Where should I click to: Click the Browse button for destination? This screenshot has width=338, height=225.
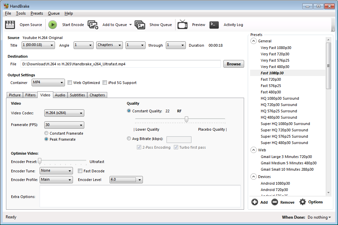coord(234,64)
